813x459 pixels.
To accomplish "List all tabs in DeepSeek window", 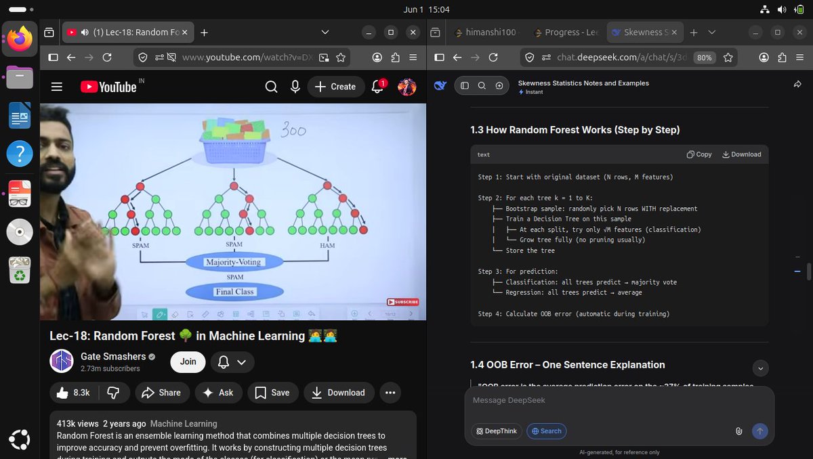I will point(711,32).
